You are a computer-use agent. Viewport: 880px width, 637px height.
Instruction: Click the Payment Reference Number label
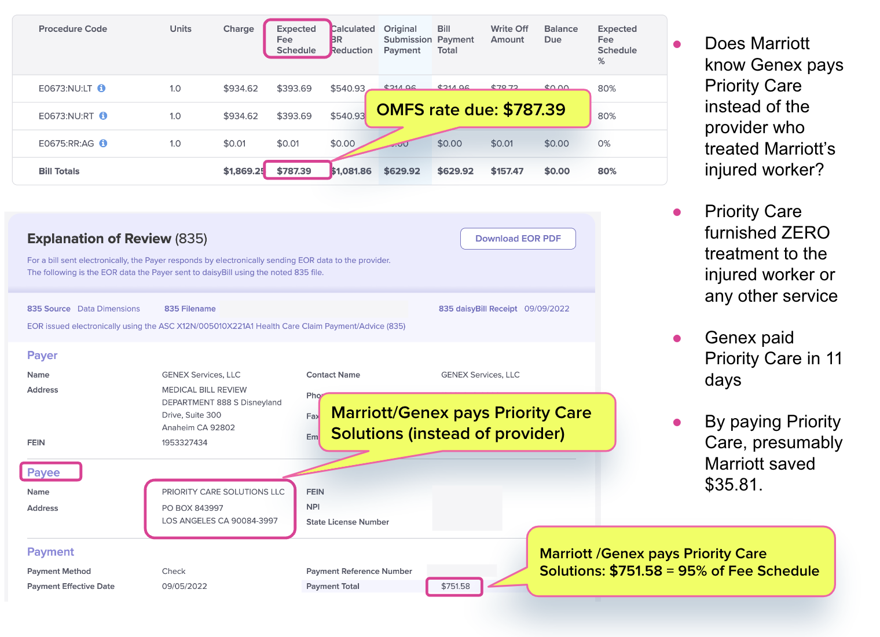(x=359, y=571)
